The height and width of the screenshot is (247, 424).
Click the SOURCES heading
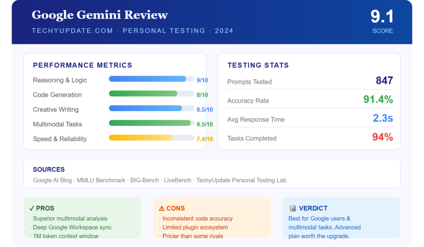(x=49, y=170)
